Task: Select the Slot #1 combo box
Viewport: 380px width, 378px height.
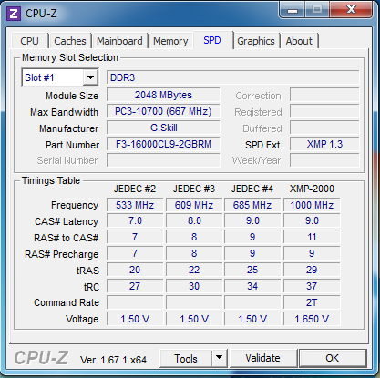Action: point(60,77)
